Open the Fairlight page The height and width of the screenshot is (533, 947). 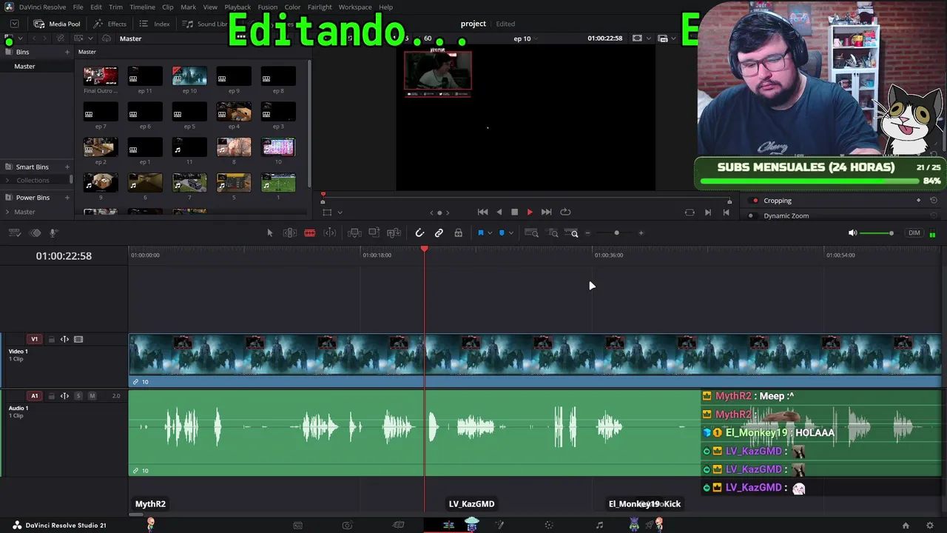coord(599,526)
